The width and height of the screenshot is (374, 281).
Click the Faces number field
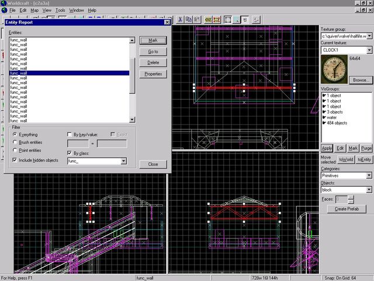click(x=341, y=199)
